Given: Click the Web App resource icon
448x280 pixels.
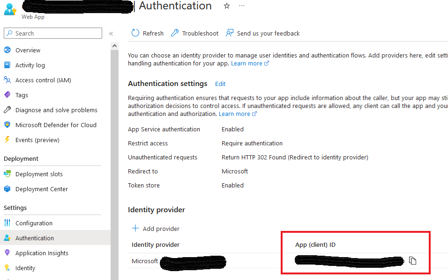Looking at the screenshot, I should coord(10,9).
